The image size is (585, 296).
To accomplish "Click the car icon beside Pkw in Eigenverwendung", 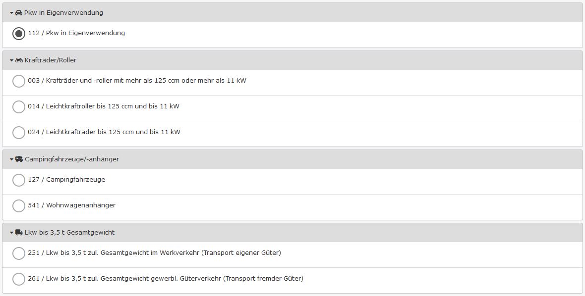I will pyautogui.click(x=19, y=13).
